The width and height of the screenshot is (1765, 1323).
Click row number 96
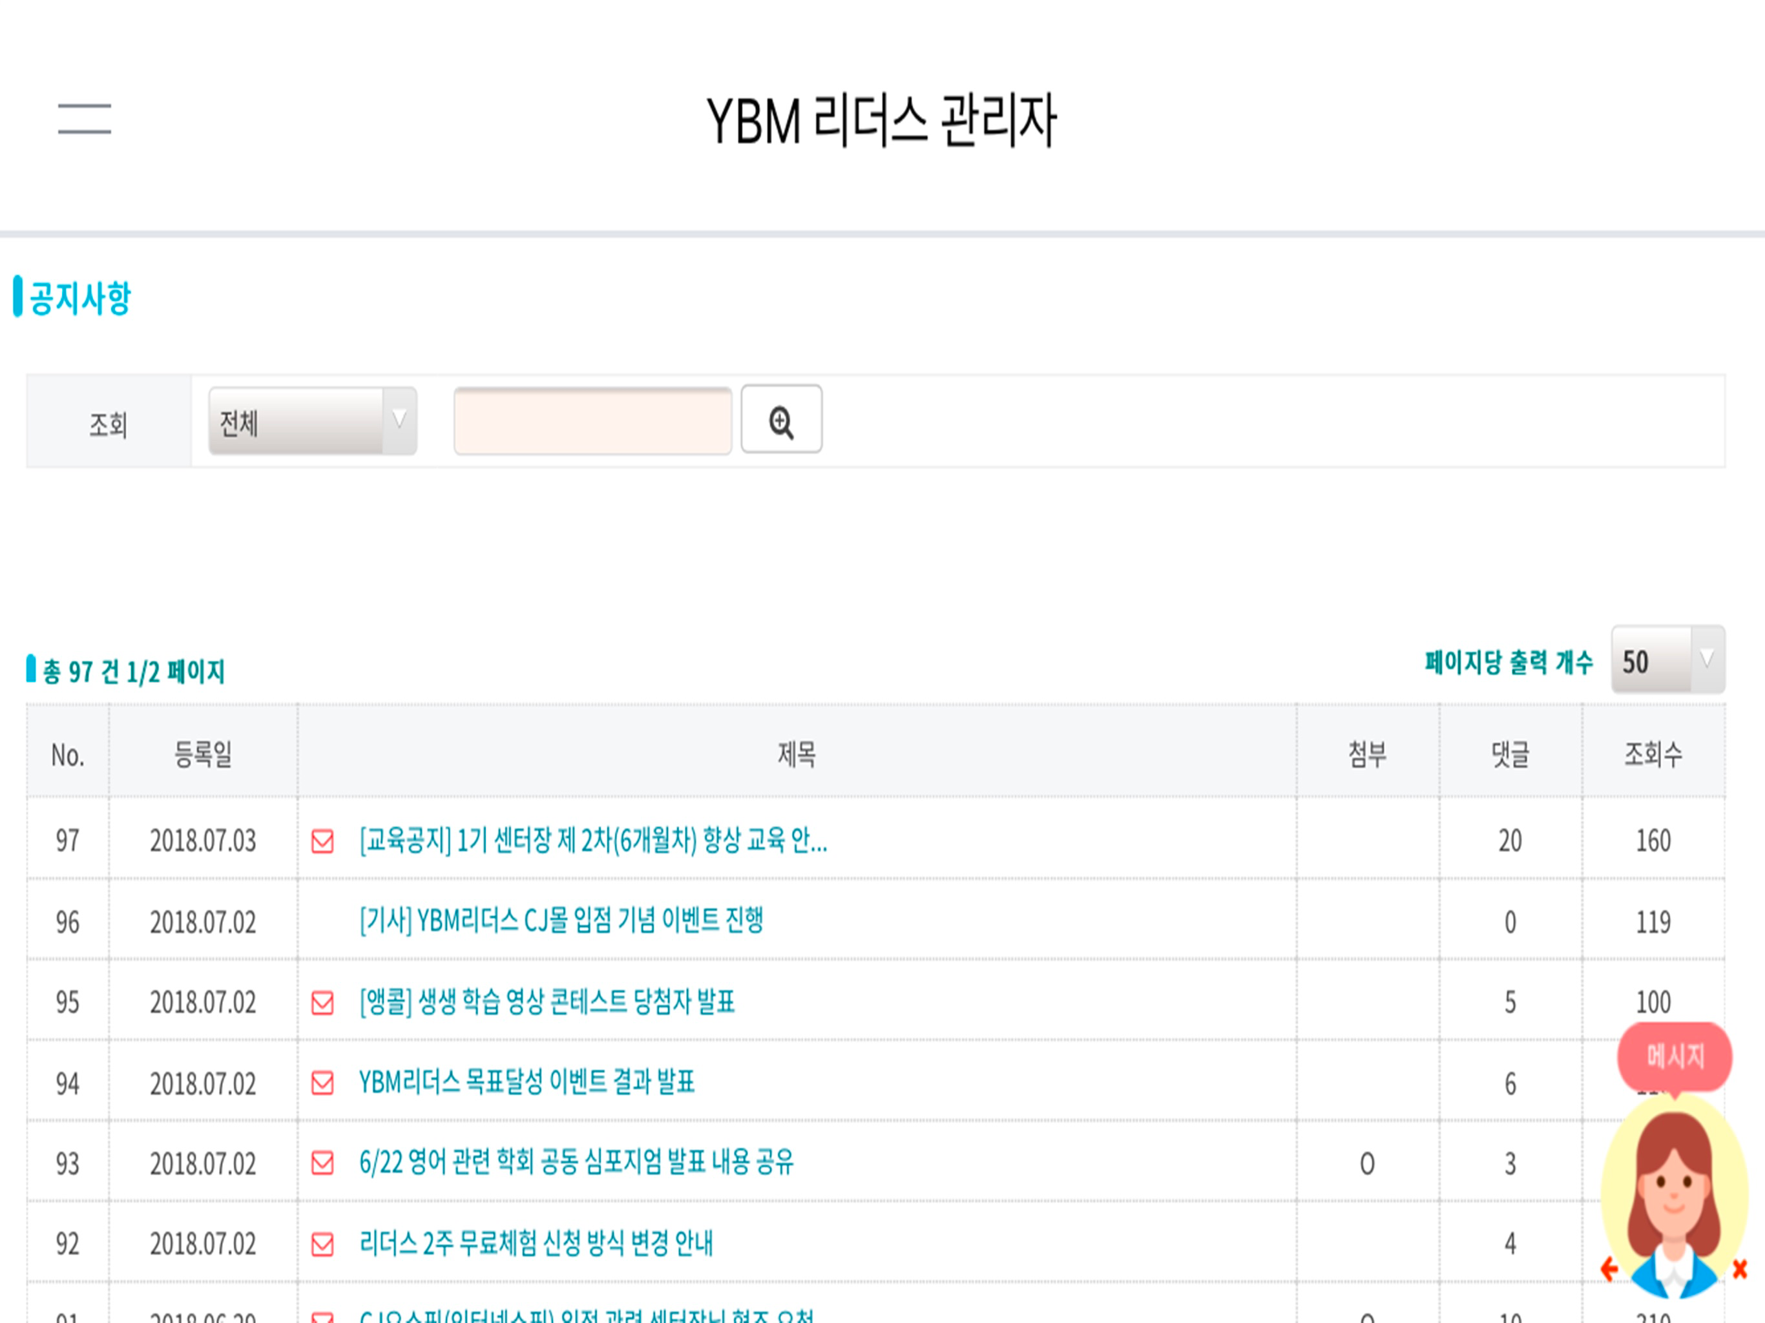68,922
